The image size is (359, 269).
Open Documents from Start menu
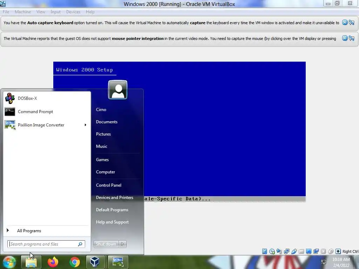click(x=107, y=122)
